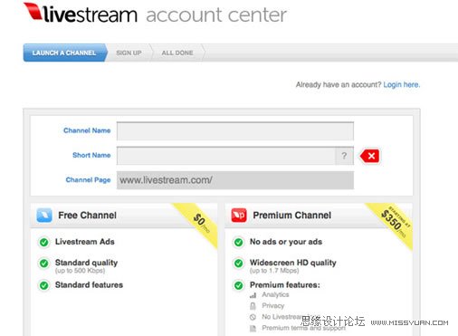The height and width of the screenshot is (336, 458).
Task: Click the Widescreen HD quality text
Action: [293, 263]
